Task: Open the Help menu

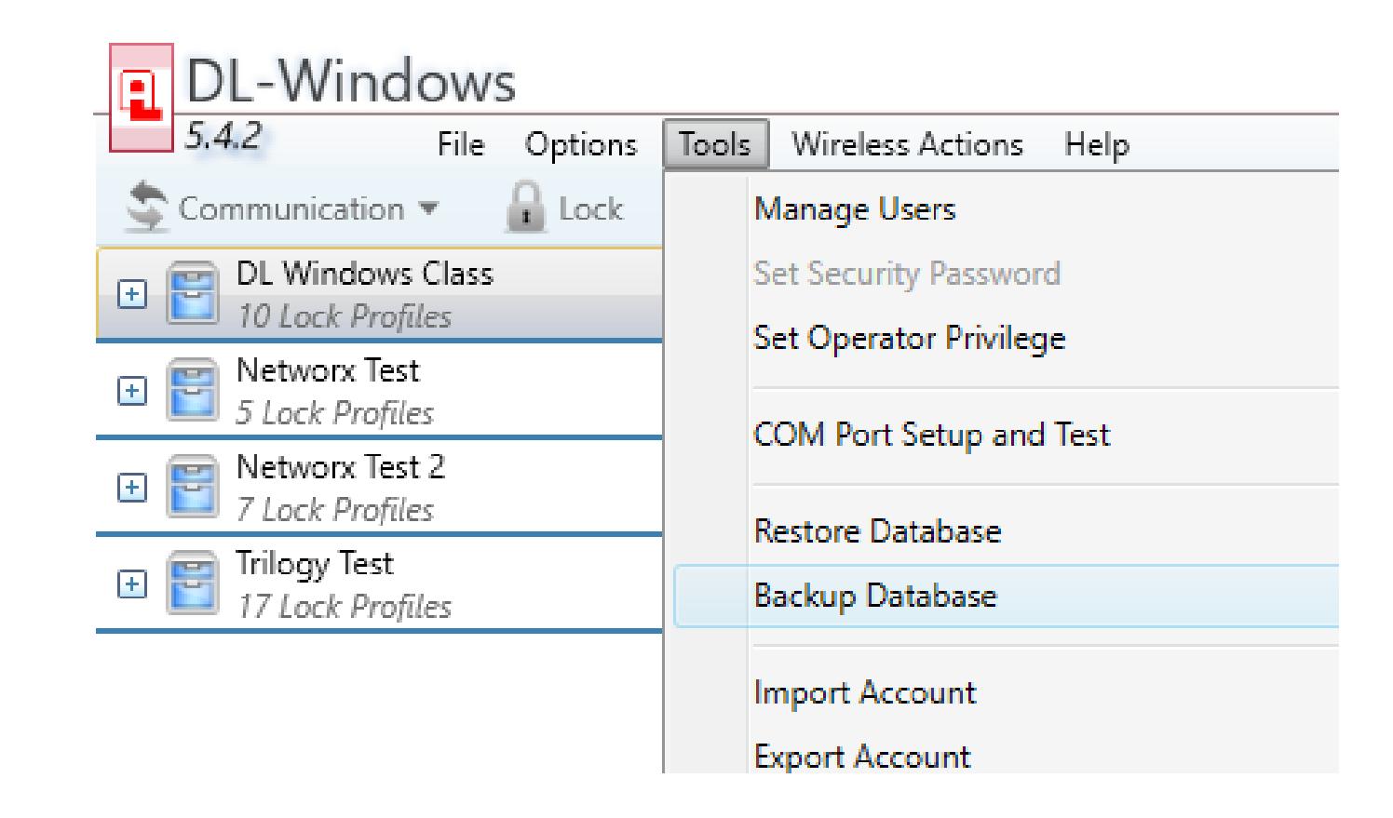Action: coord(1097,144)
